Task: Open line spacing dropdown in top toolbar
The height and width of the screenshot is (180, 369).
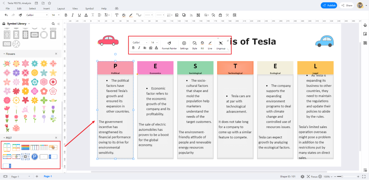Action: [107, 15]
